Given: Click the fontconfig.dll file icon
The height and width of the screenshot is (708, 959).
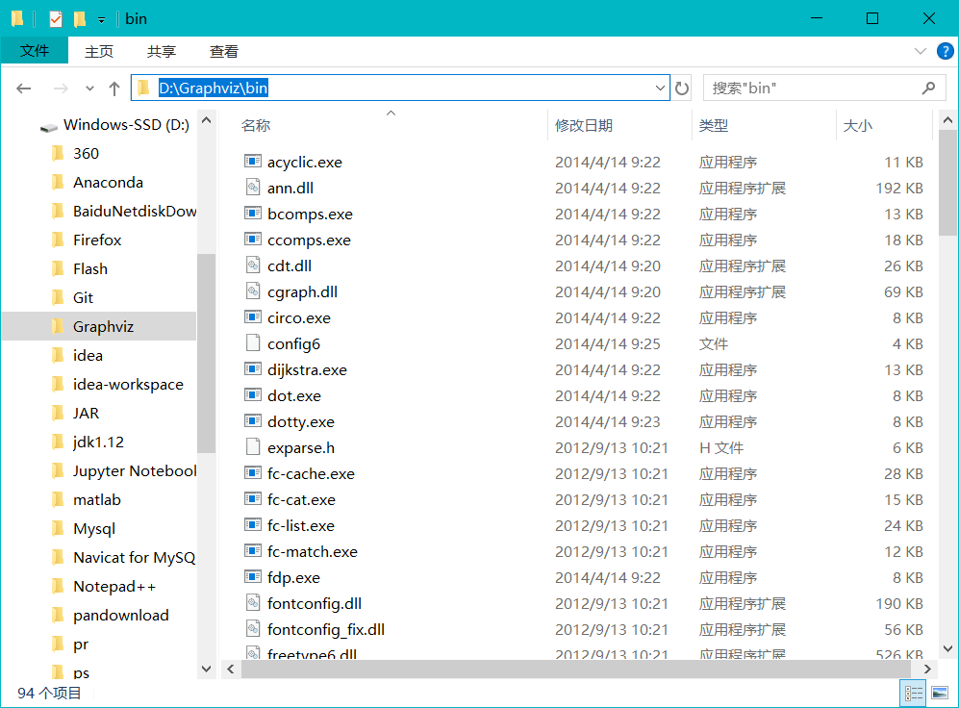Looking at the screenshot, I should click(x=253, y=603).
